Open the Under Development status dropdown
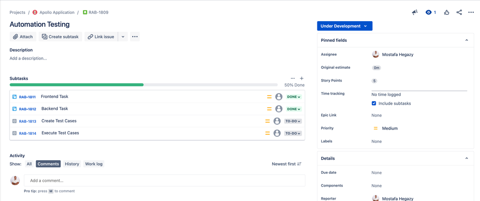 coord(345,26)
